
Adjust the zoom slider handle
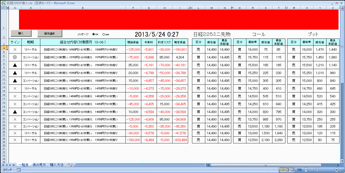click(317, 170)
